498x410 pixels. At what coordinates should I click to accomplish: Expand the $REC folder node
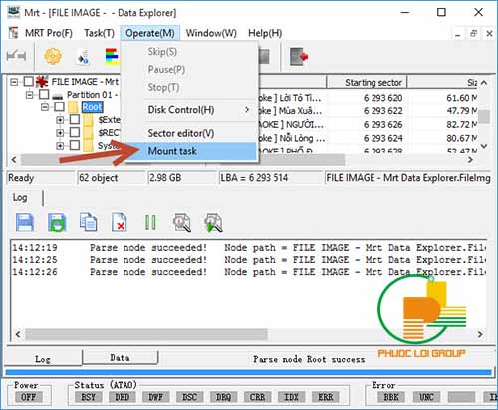pos(60,133)
